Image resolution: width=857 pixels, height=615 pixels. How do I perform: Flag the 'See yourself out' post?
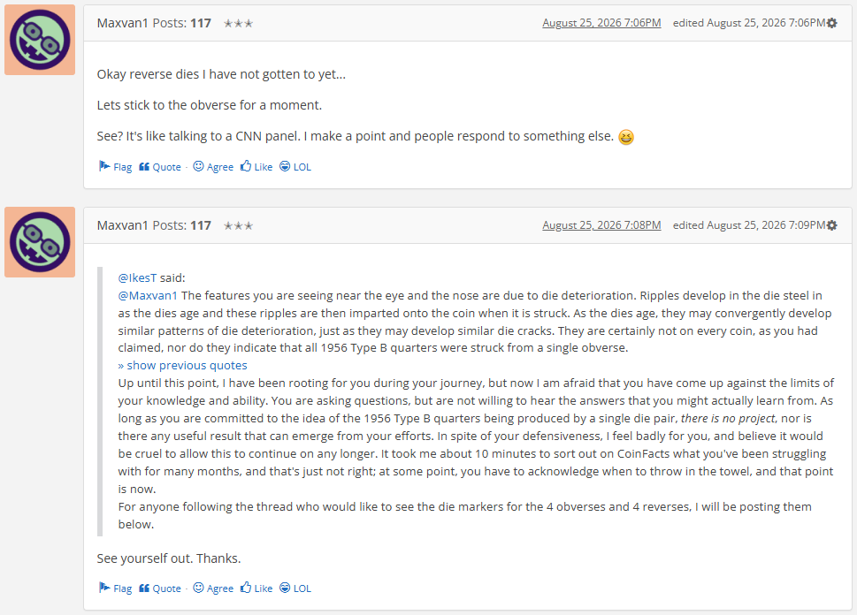(x=115, y=588)
